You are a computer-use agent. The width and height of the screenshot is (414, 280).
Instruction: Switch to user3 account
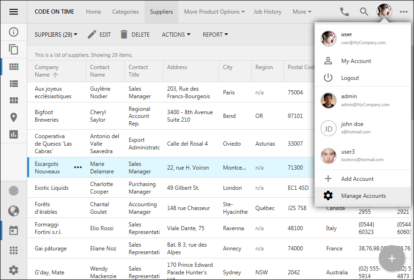[363, 156]
